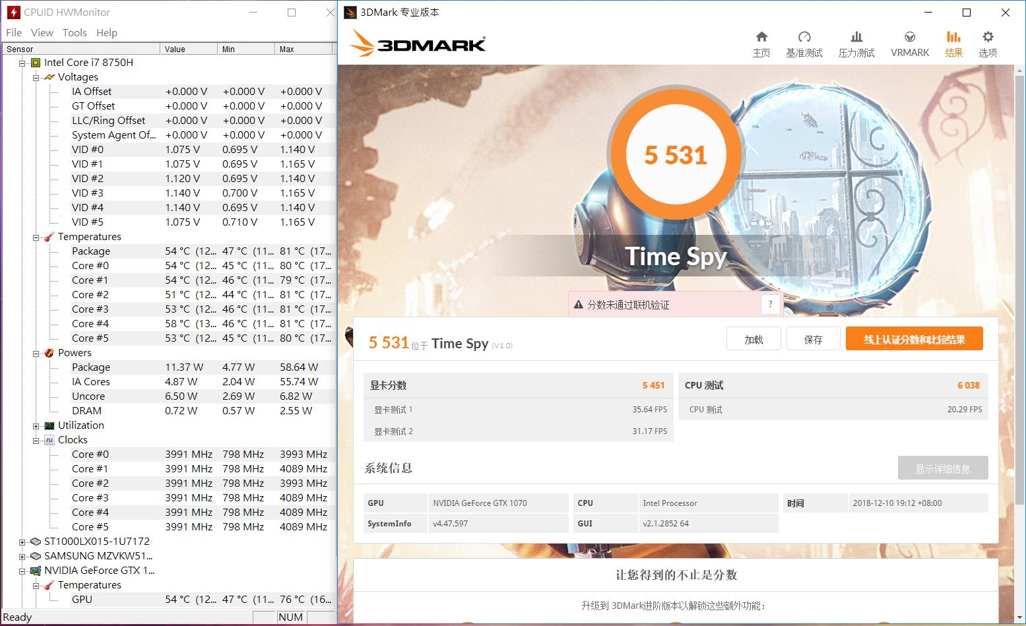This screenshot has height=626, width=1026.
Task: Open 压力测试 stress test icon
Action: [856, 37]
